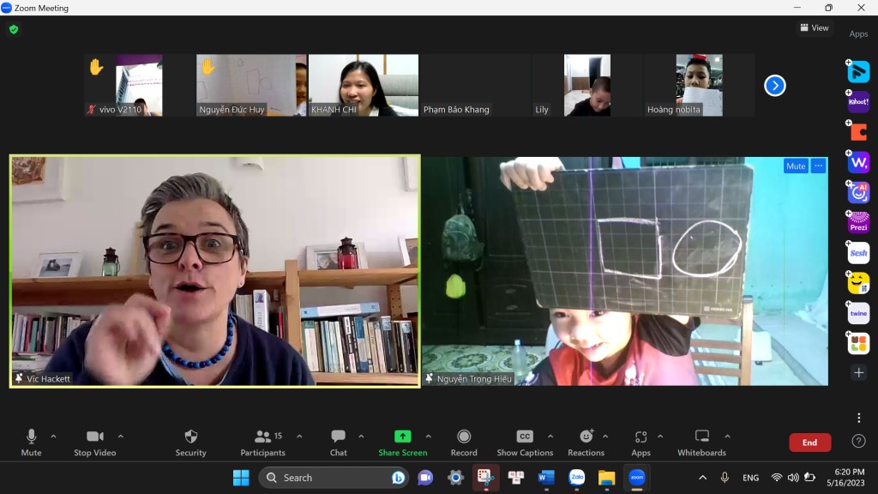
Task: Open the Participants list
Action: pos(262,442)
